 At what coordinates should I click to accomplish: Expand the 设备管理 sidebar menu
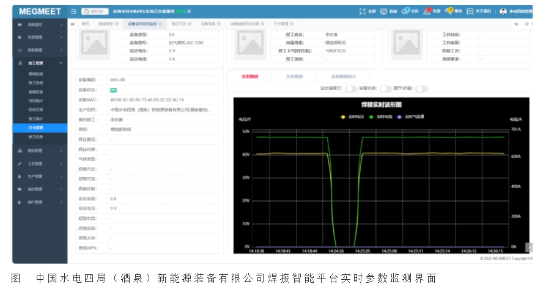click(40, 50)
